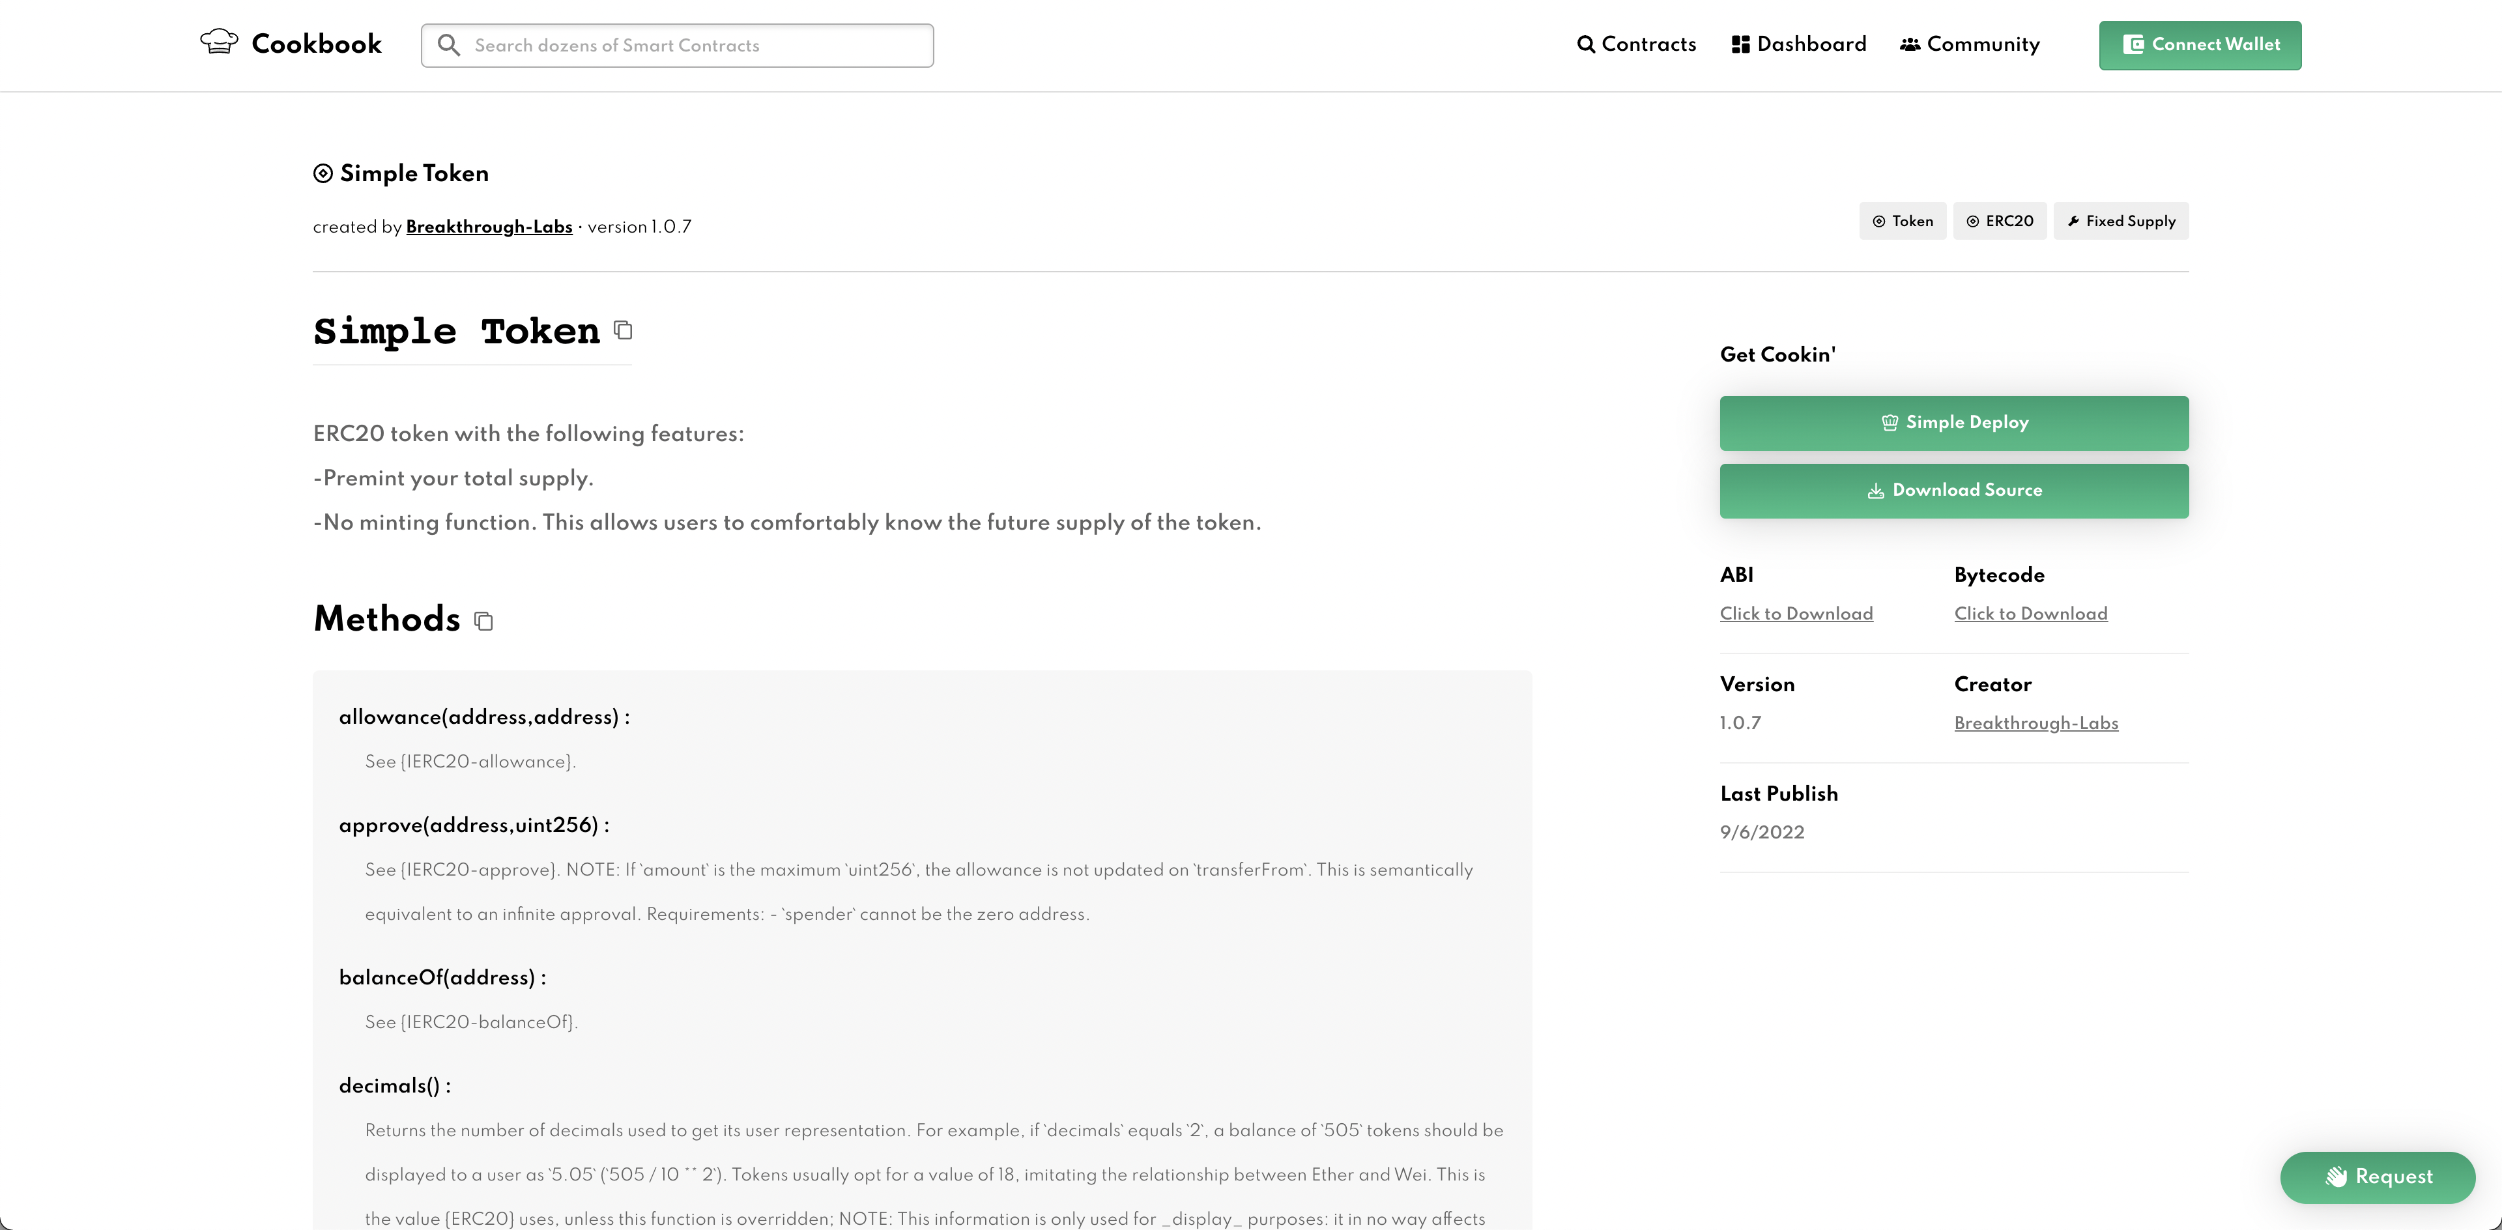Copy the Methods heading link icon

(483, 622)
